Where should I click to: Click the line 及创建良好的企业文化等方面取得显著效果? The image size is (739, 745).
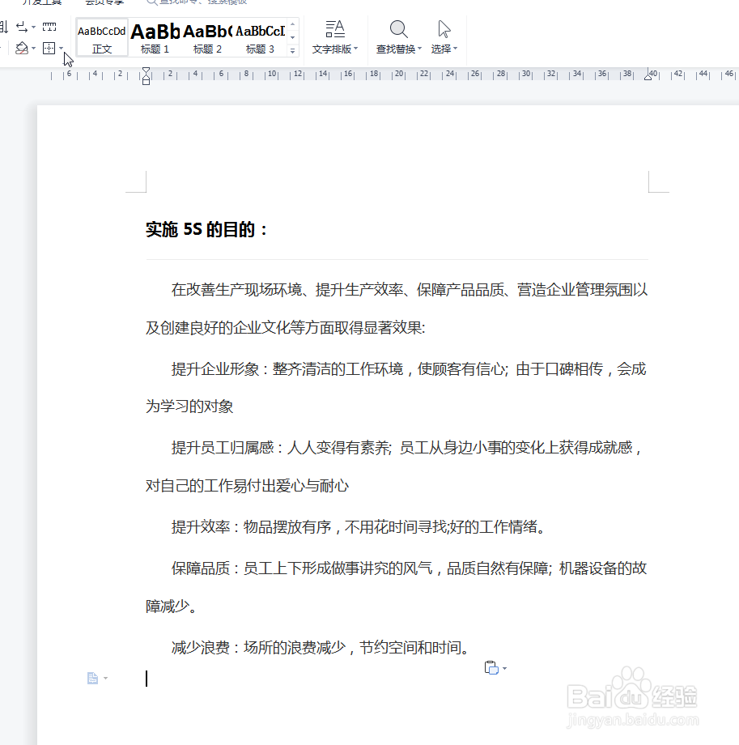[x=285, y=328]
